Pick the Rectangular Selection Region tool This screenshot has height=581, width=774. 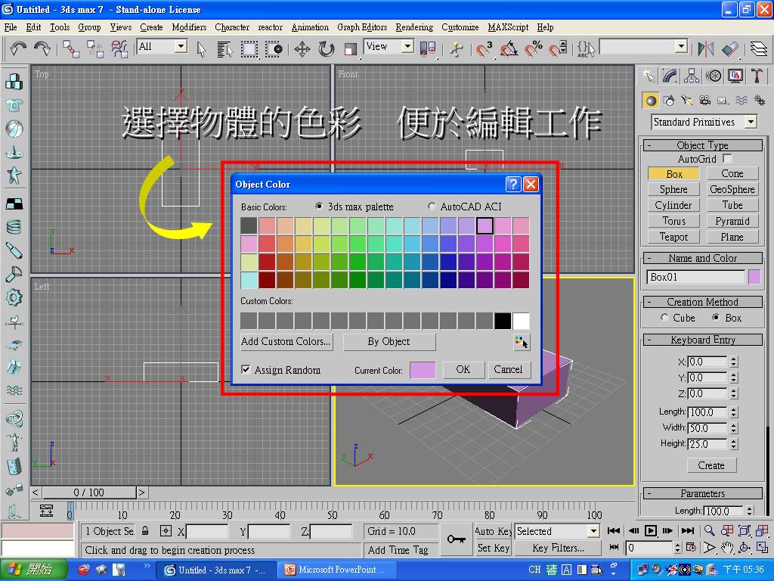249,49
